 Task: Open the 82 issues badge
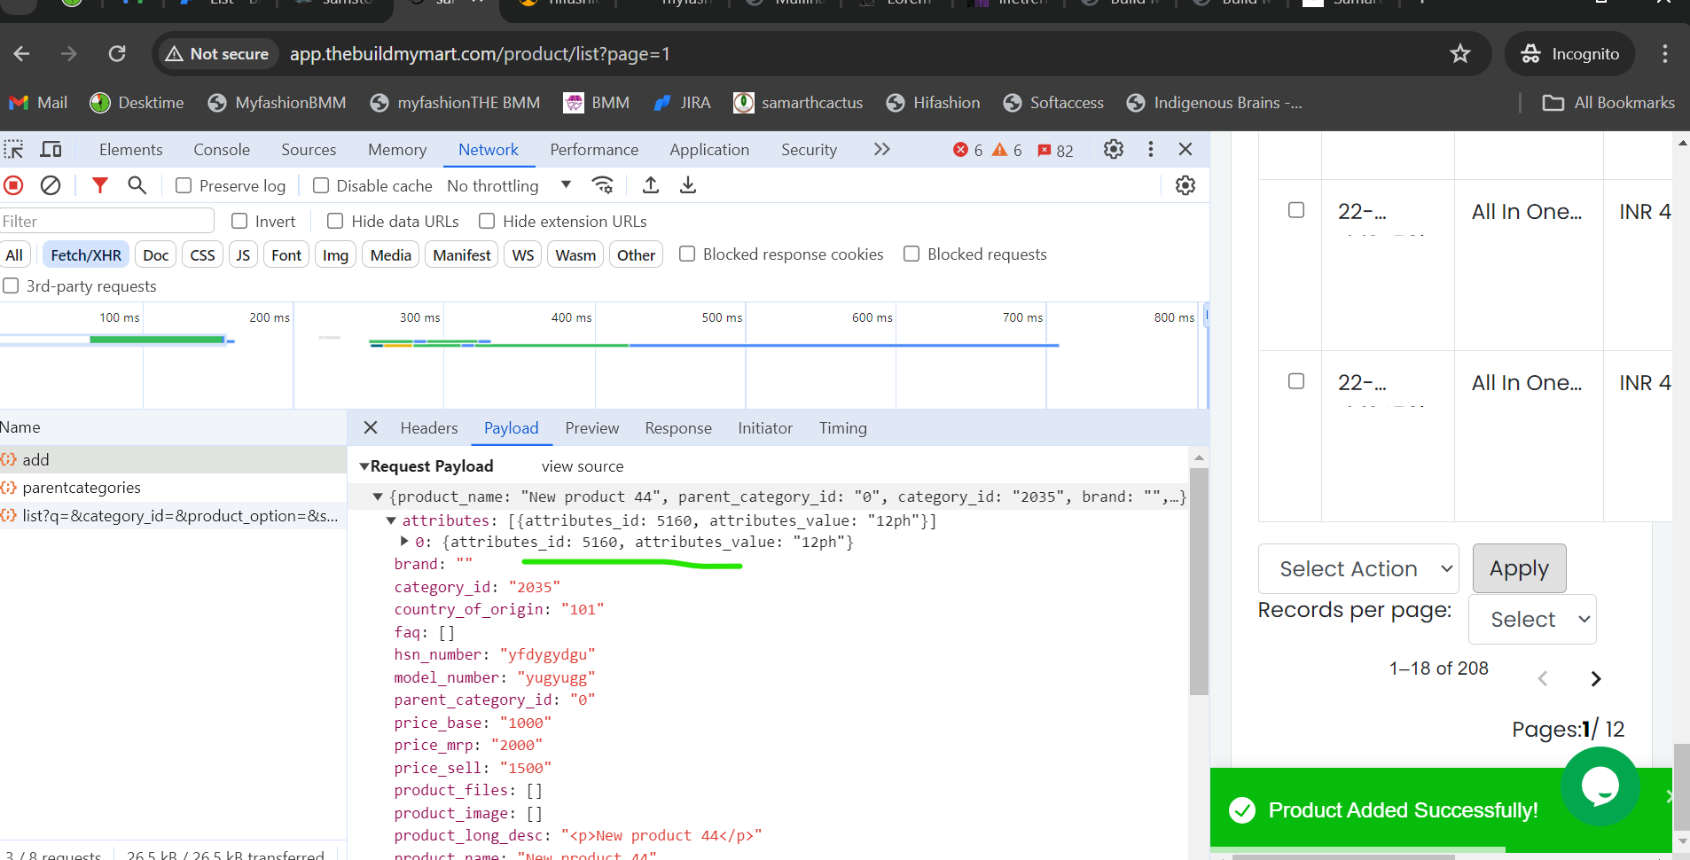tap(1055, 150)
